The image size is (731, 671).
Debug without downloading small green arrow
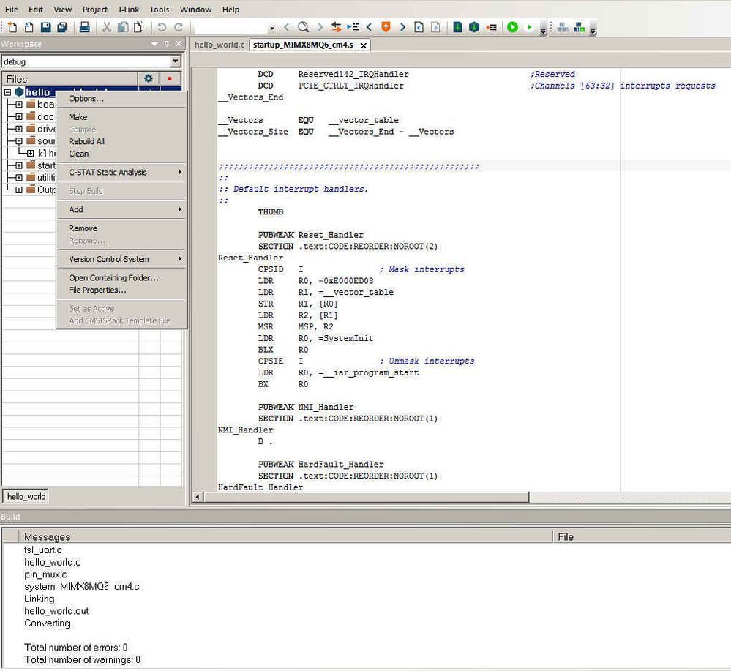(x=529, y=27)
